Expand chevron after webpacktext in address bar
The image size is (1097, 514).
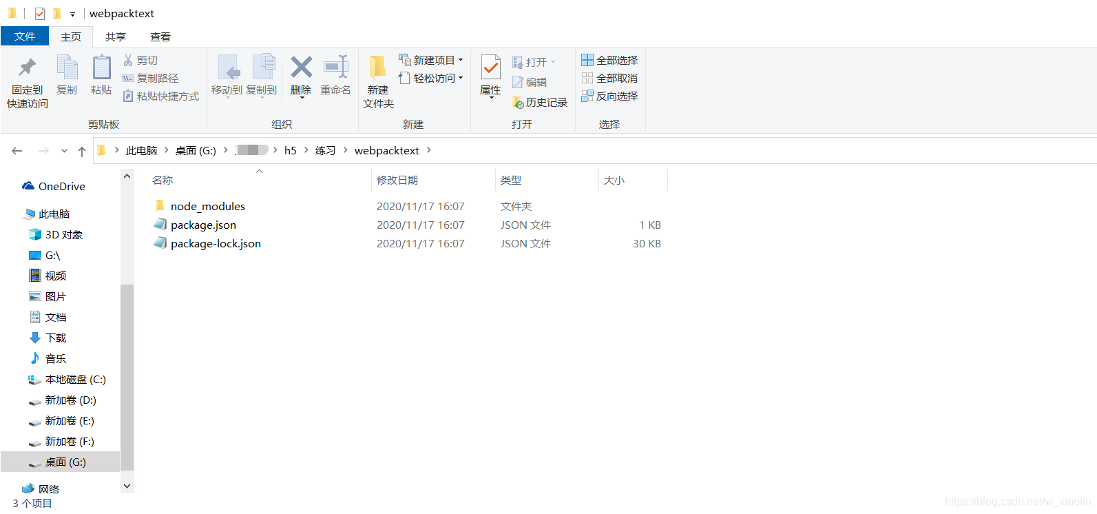(x=428, y=150)
